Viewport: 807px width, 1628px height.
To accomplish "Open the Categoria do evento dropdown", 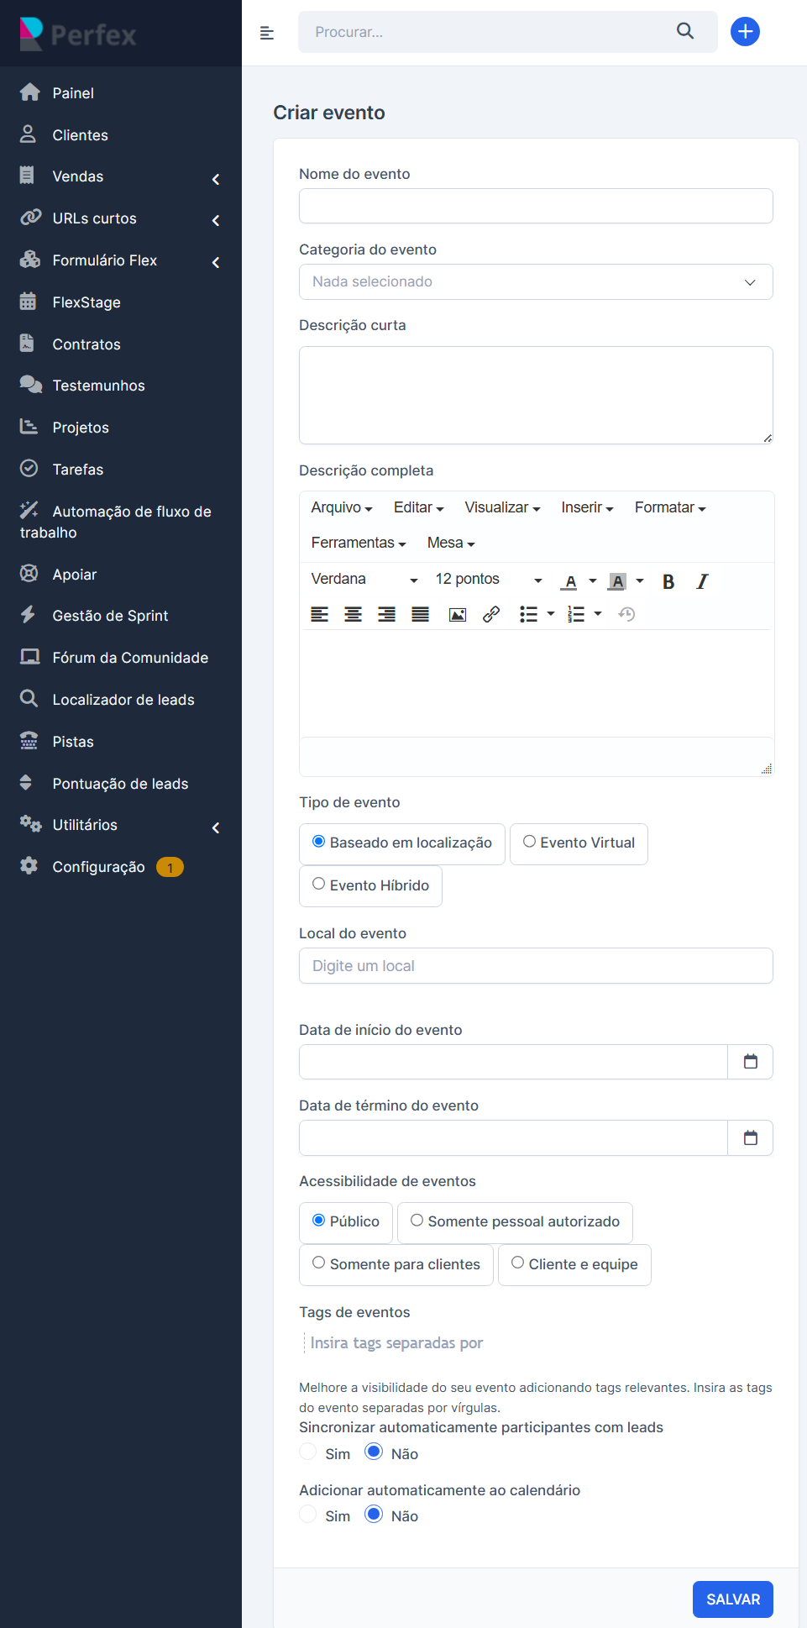I will point(536,282).
